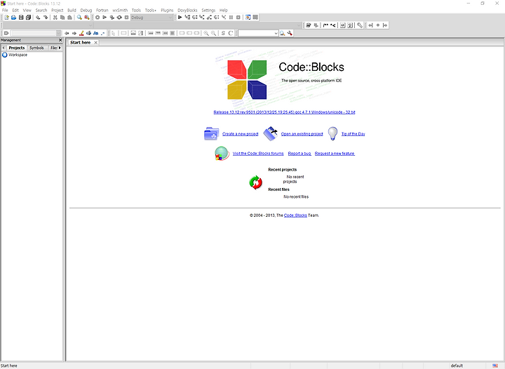The width and height of the screenshot is (505, 369).
Task: Click the Break debugger pause icon
Action: (231, 18)
